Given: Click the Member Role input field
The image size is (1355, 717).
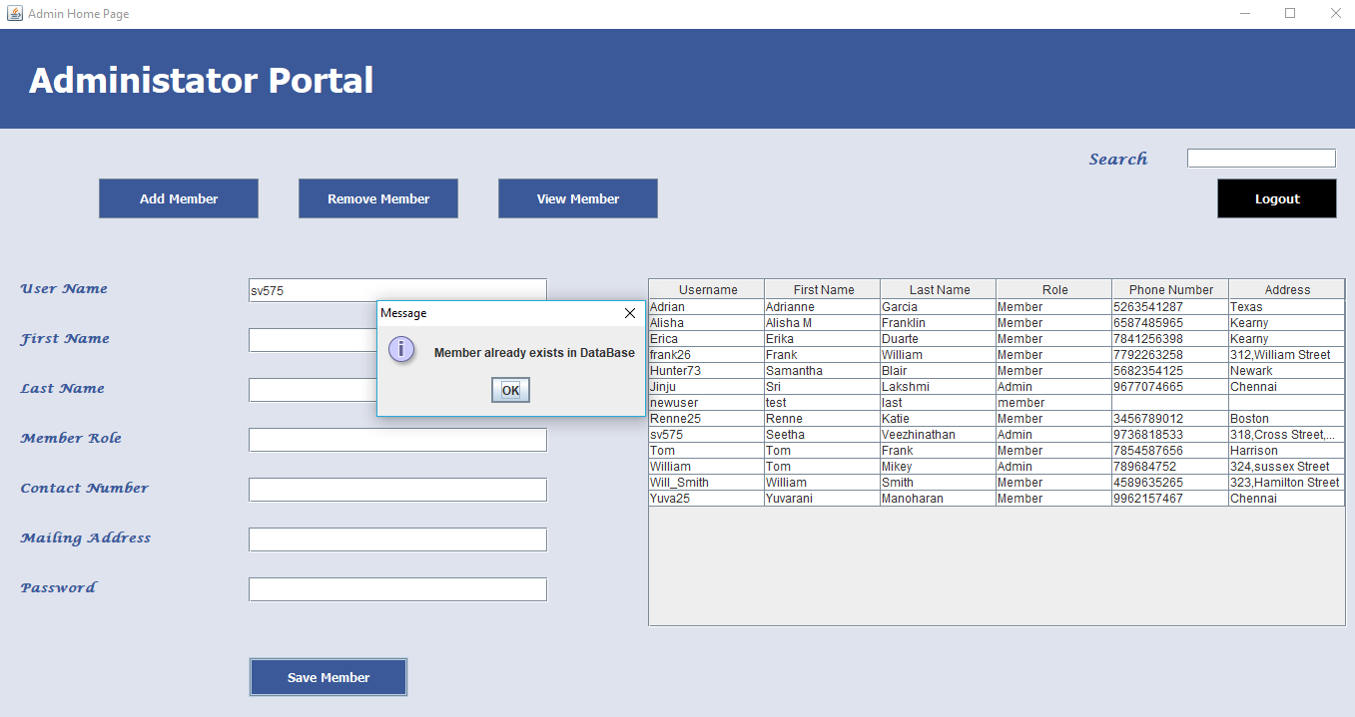Looking at the screenshot, I should [397, 440].
